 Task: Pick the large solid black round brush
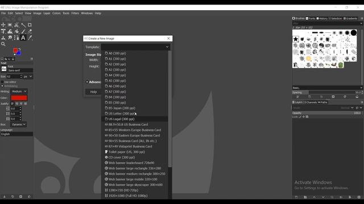[354, 33]
